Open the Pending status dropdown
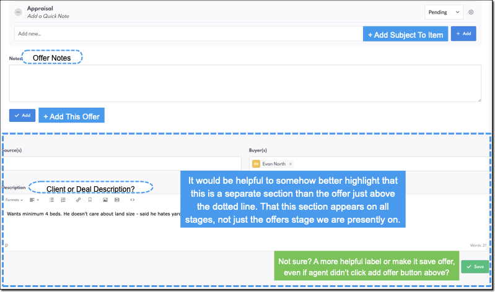Image resolution: width=495 pixels, height=292 pixels. point(444,12)
